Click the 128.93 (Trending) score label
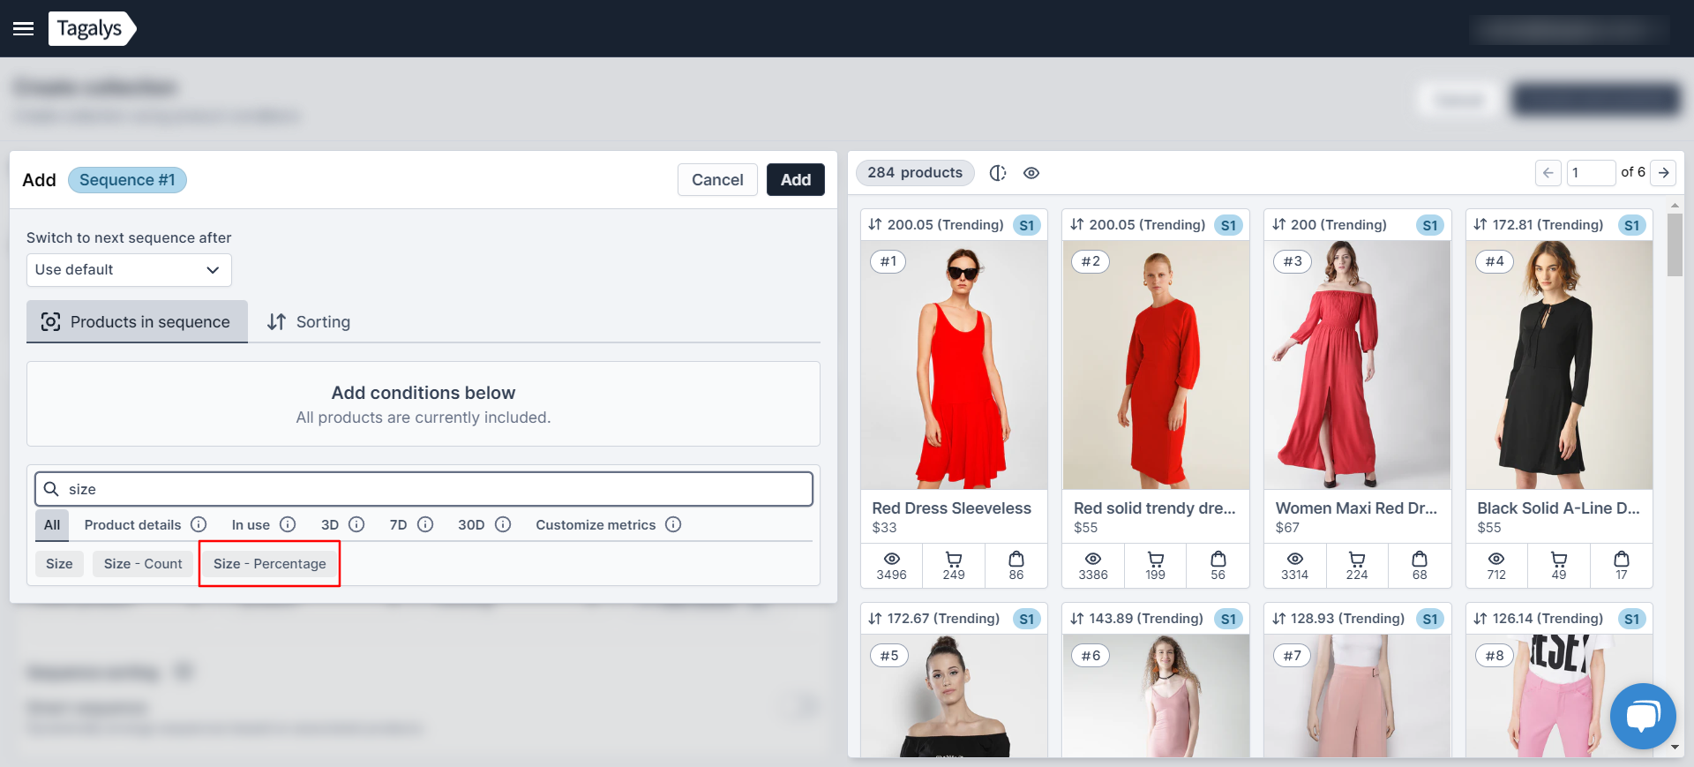Image resolution: width=1694 pixels, height=767 pixels. pyautogui.click(x=1347, y=619)
